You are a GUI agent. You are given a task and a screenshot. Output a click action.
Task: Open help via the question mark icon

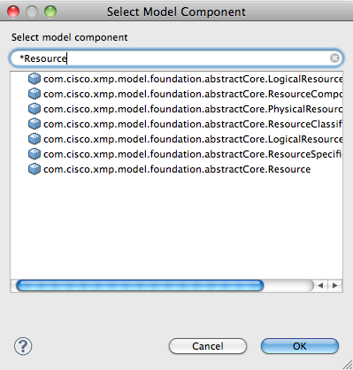click(x=23, y=346)
